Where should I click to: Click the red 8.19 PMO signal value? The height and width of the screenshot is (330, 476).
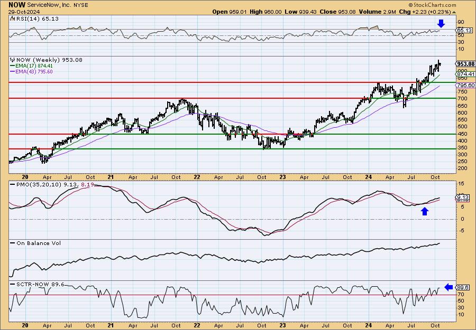(88, 184)
